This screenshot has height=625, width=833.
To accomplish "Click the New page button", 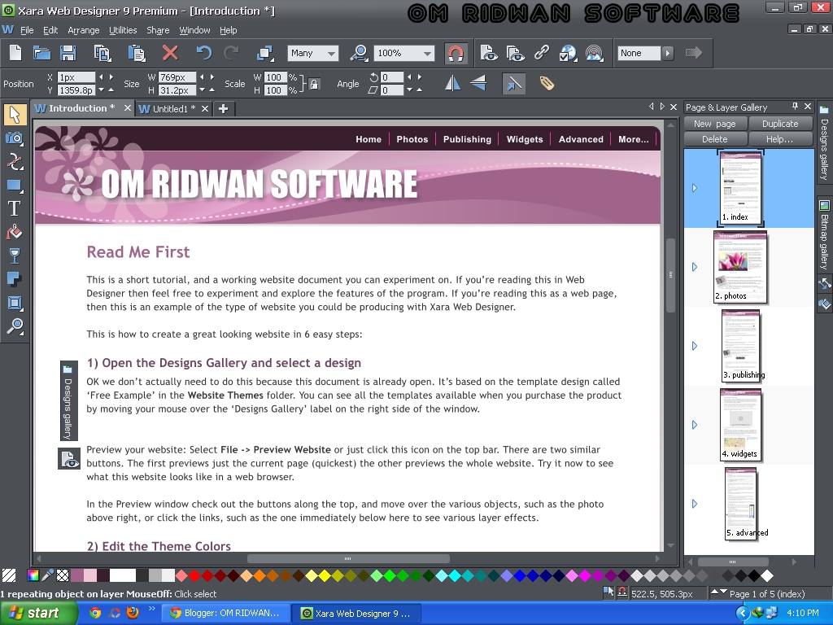I will (715, 124).
